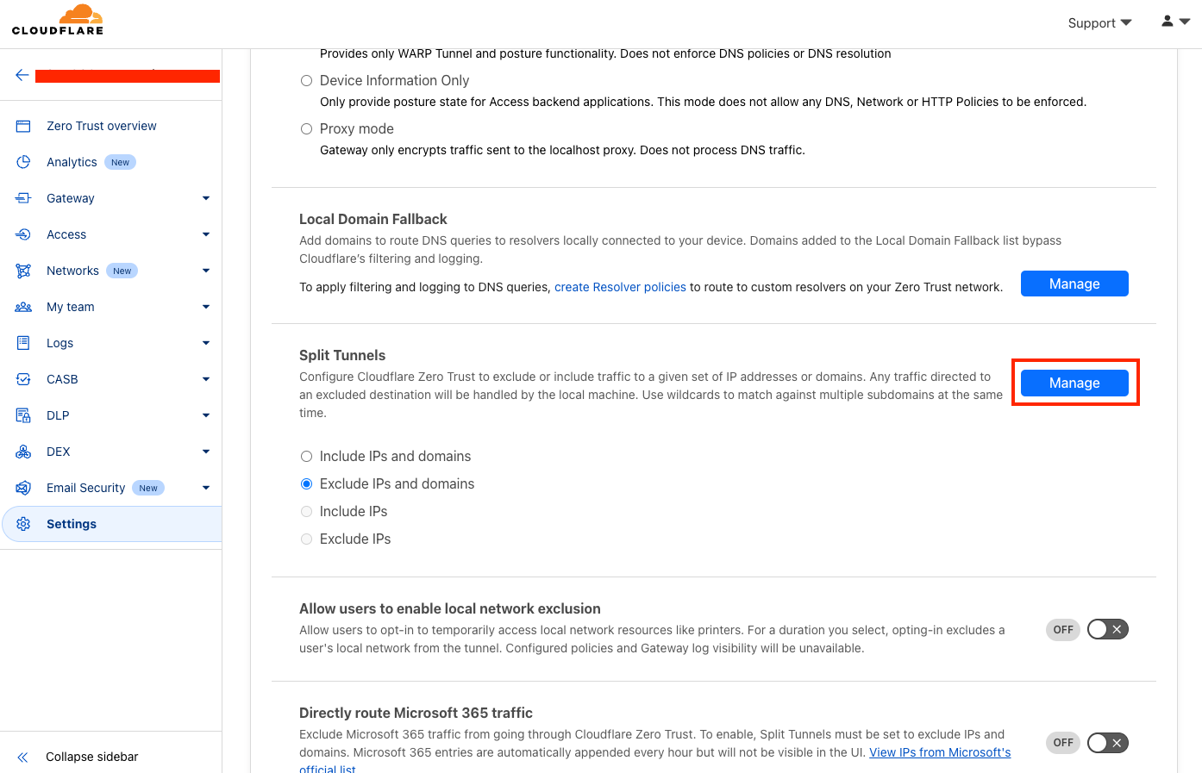
Task: Select the Proxy mode radio button
Action: (x=306, y=128)
